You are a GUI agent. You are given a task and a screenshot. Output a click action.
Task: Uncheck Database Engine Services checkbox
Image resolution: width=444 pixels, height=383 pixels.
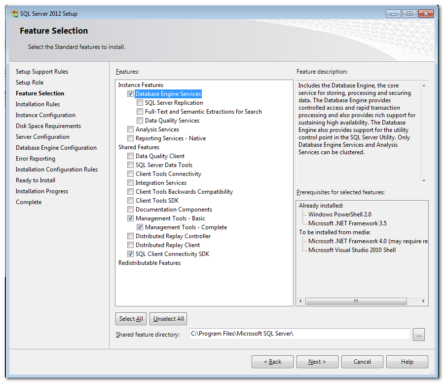pyautogui.click(x=131, y=94)
